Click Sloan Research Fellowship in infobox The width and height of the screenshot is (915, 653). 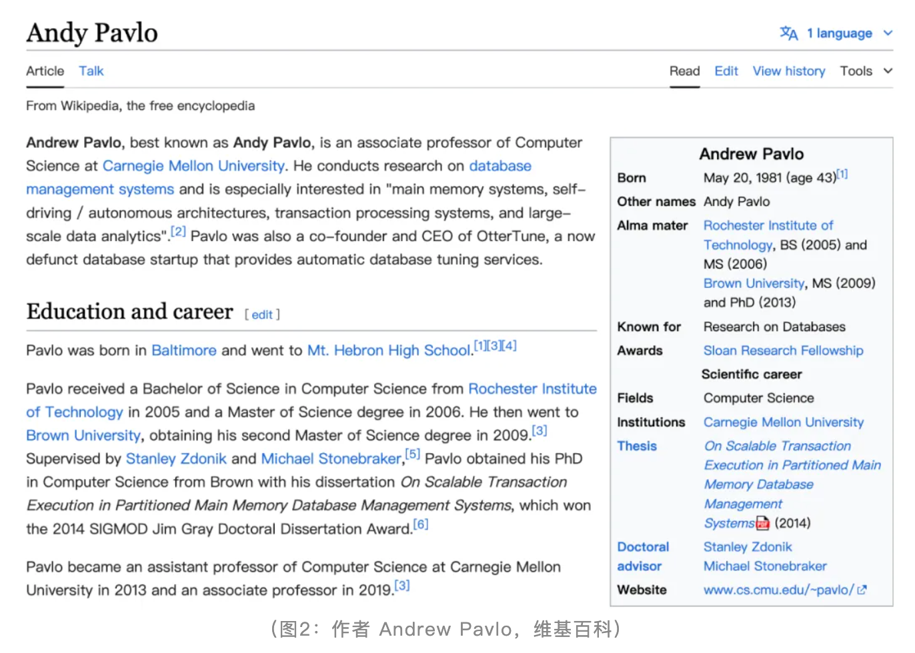[783, 350]
